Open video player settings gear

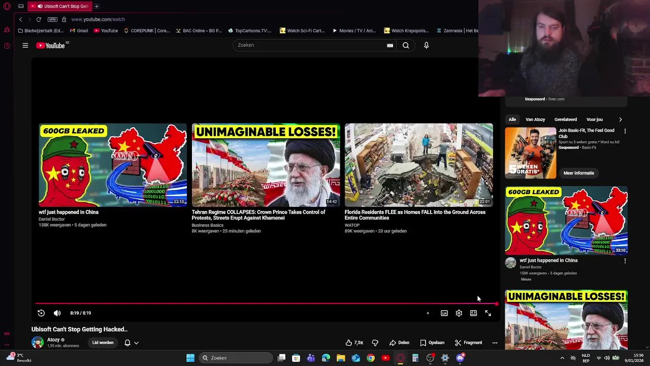pos(459,313)
